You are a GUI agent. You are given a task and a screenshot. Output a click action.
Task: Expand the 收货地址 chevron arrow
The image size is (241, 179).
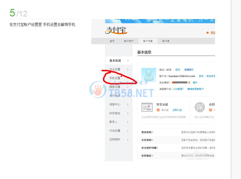pyautogui.click(x=128, y=113)
